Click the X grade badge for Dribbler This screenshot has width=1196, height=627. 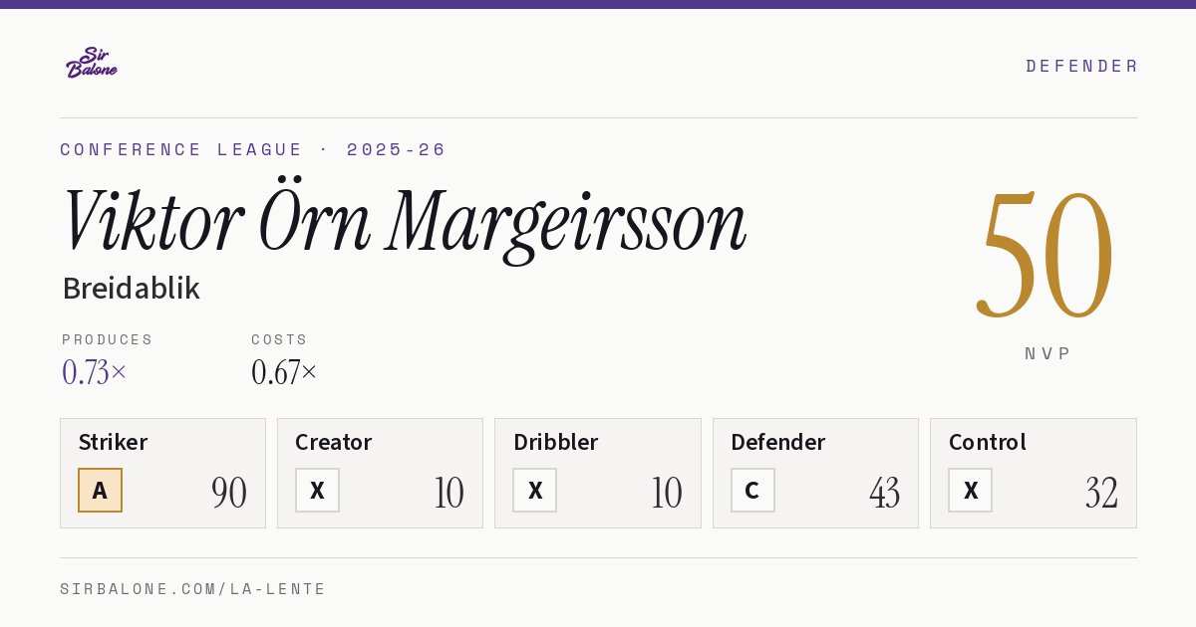coord(535,491)
